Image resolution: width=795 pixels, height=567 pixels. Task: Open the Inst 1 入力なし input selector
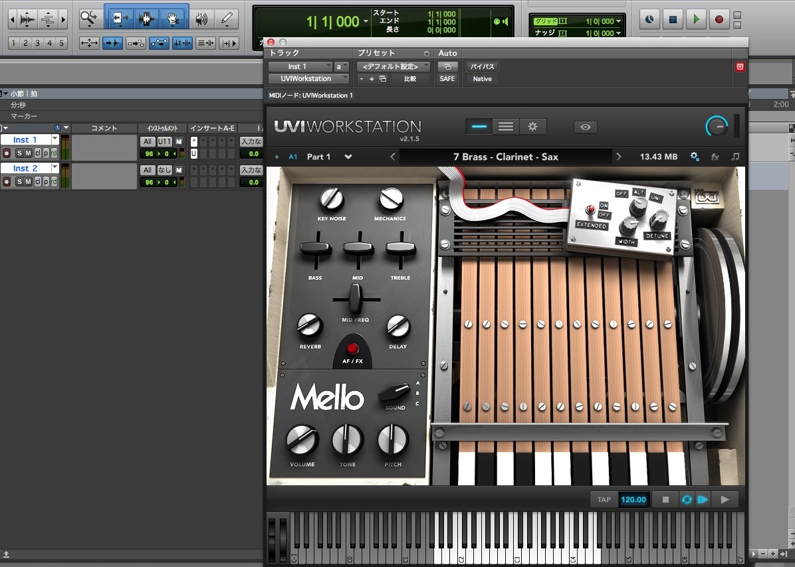[251, 142]
